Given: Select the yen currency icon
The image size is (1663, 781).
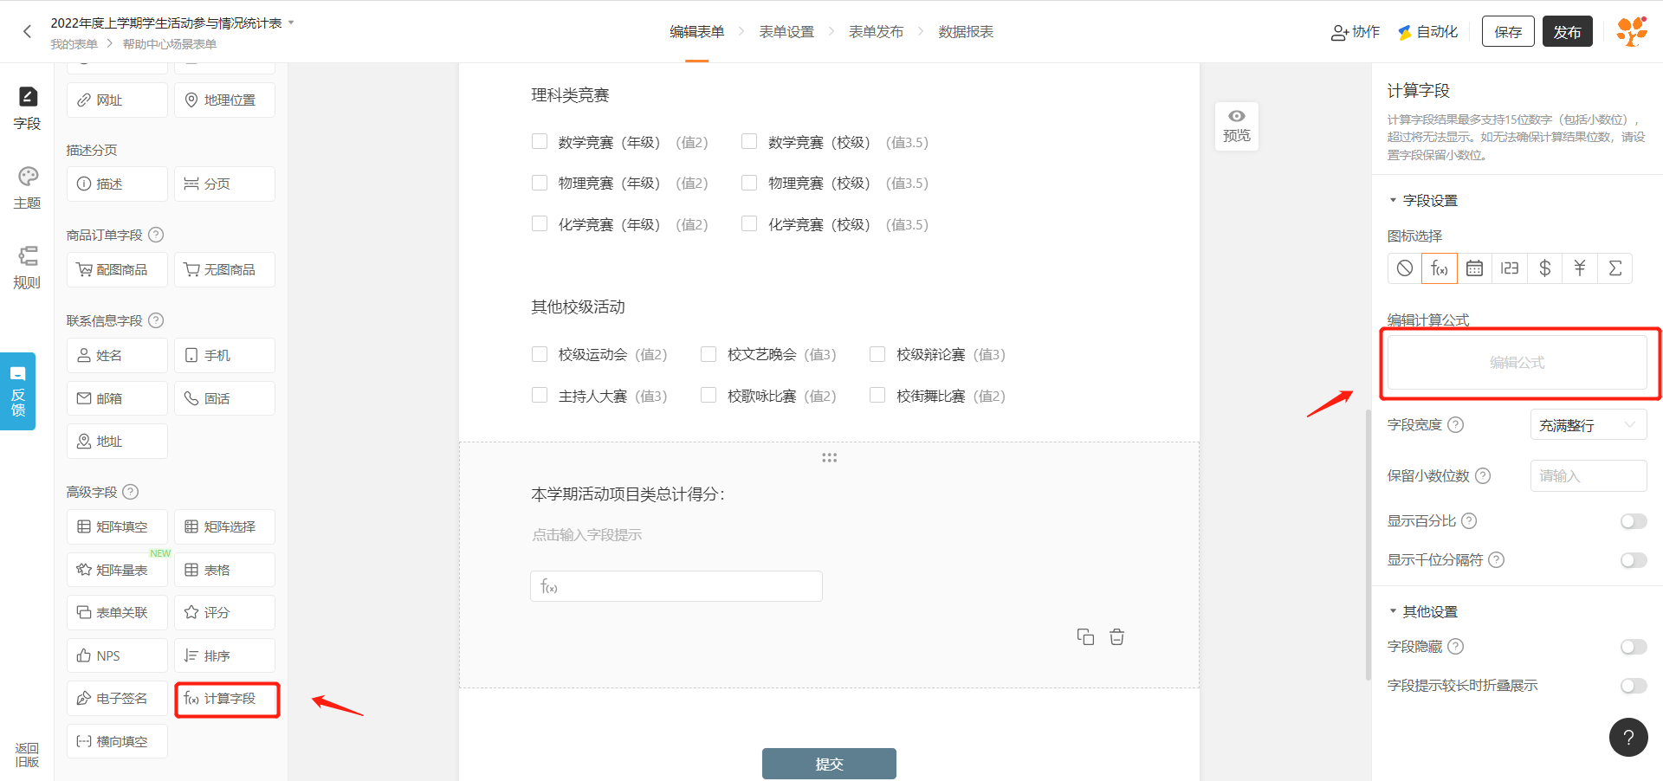Looking at the screenshot, I should pos(1579,268).
